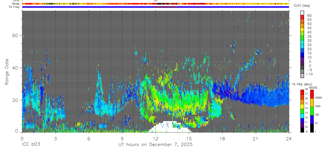Viewport: 325px width, 150px height.
Task: Pick the green swatch below 35 in the ELEV colorbar
Action: pos(302,38)
